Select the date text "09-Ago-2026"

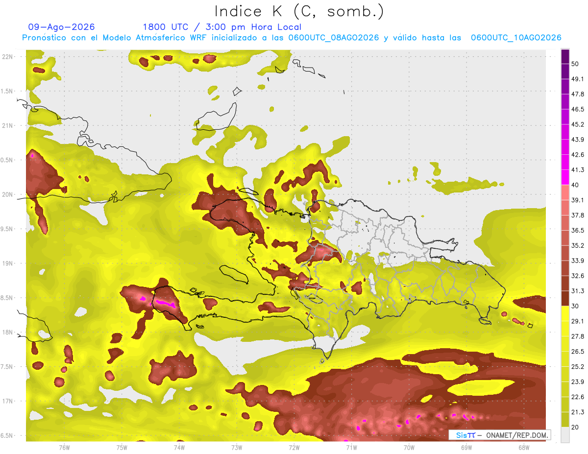tap(62, 27)
